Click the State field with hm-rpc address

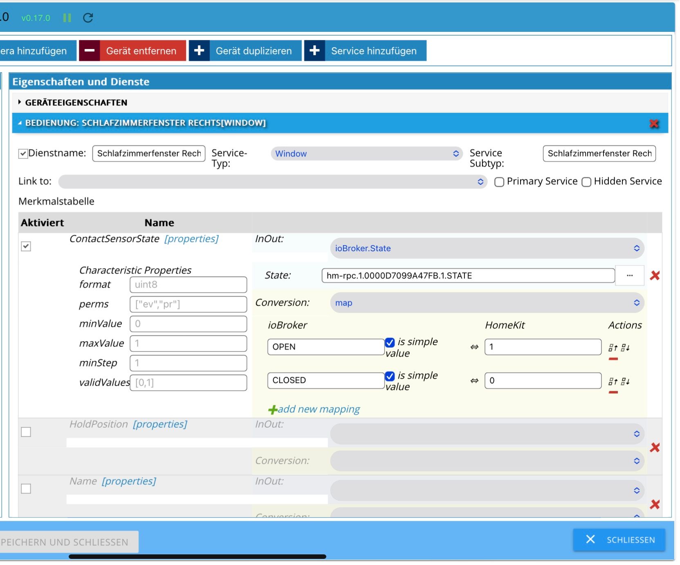click(468, 275)
